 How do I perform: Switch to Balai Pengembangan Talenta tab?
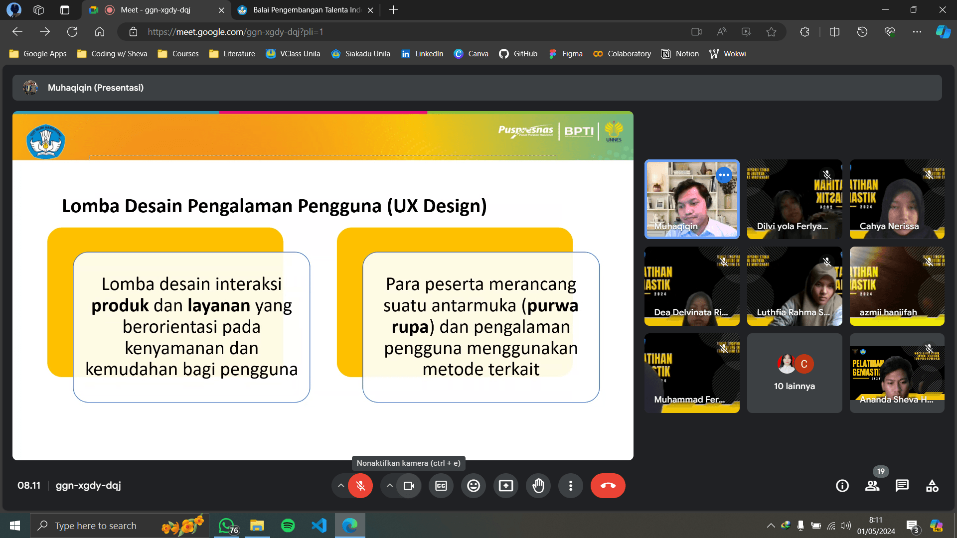(x=307, y=10)
